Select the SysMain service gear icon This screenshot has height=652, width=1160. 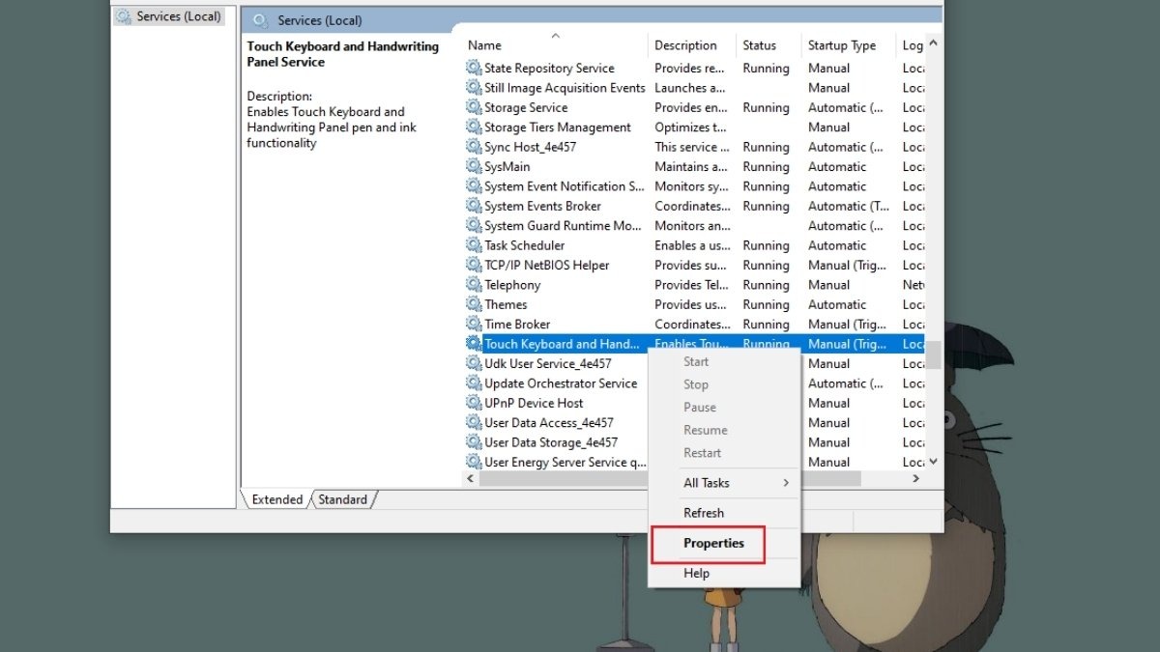[x=474, y=166]
